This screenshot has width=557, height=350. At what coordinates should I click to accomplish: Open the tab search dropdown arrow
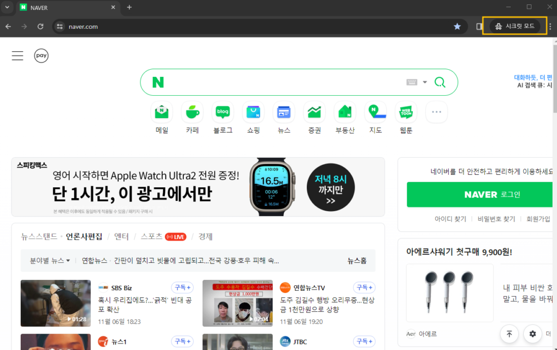click(7, 8)
